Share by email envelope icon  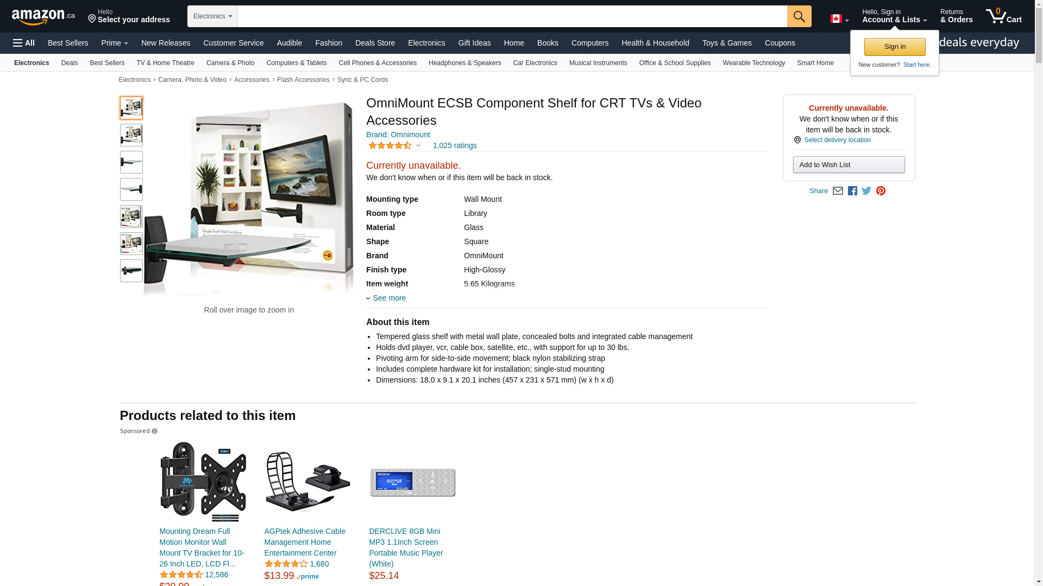pos(838,191)
